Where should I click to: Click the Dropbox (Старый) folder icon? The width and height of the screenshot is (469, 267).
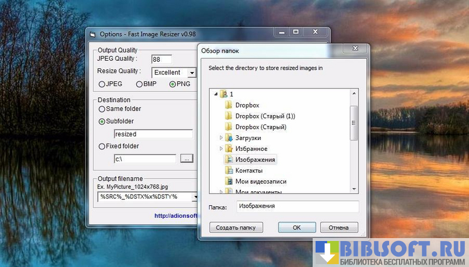(x=229, y=127)
